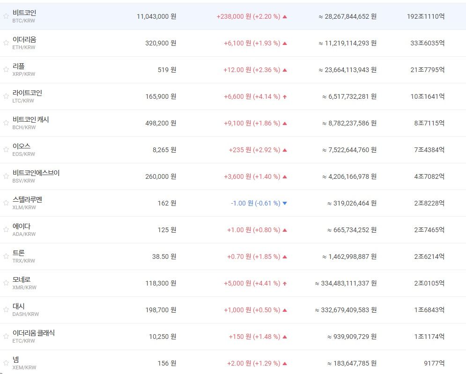Toggle favorite star for ETH/KRW
The width and height of the screenshot is (466, 374).
6,43
